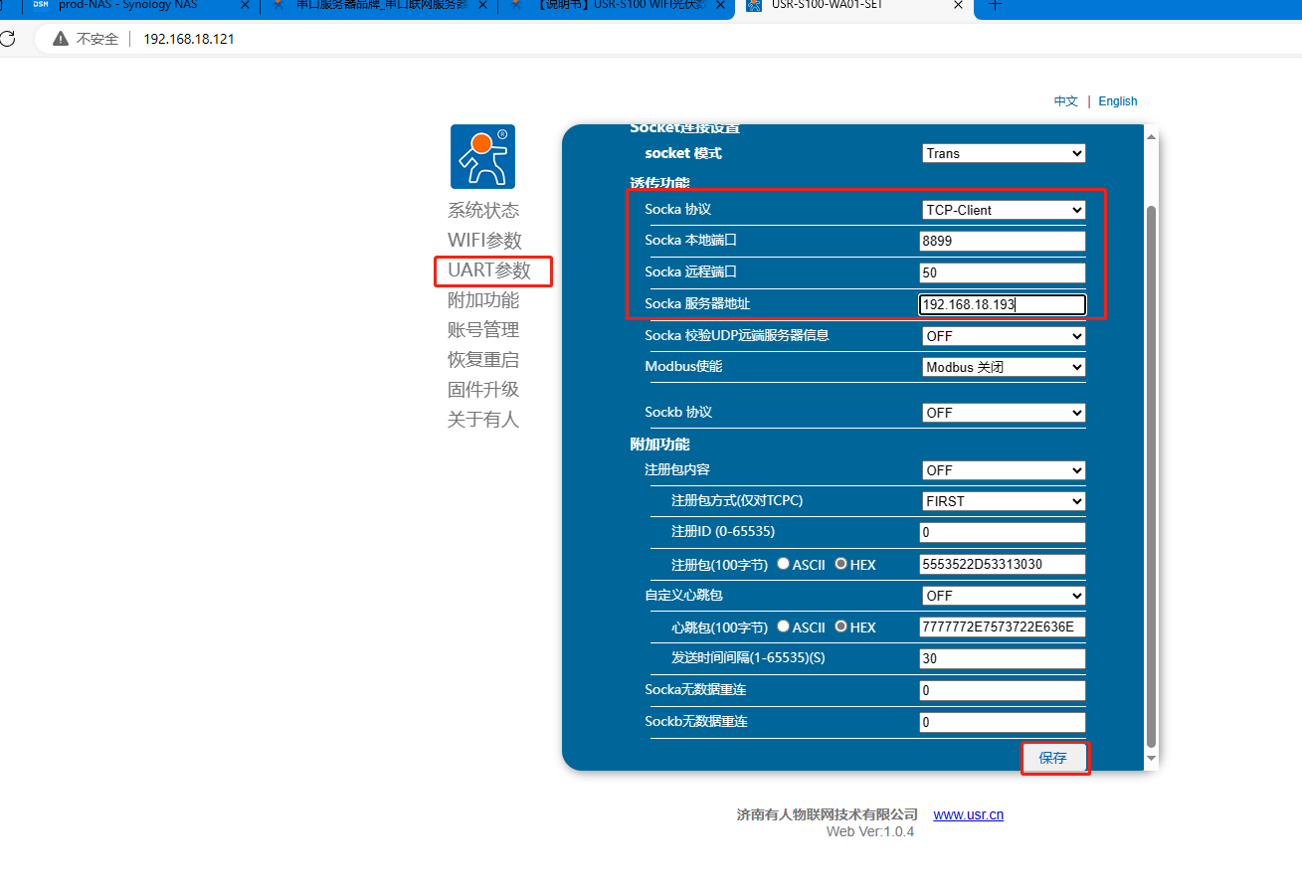The image size is (1302, 894).
Task: Click the 保存 save button
Action: [x=1053, y=758]
